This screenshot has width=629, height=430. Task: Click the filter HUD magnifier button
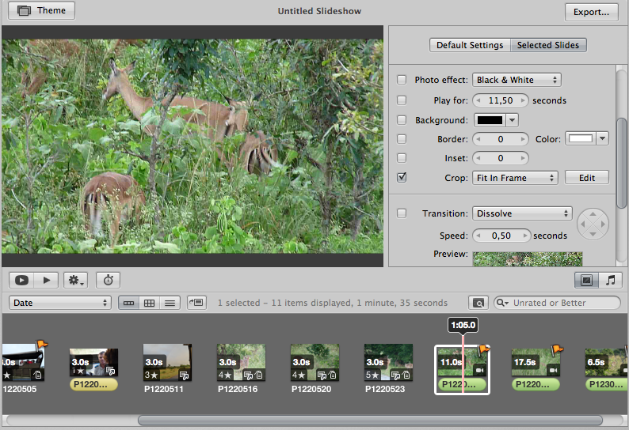(x=478, y=303)
